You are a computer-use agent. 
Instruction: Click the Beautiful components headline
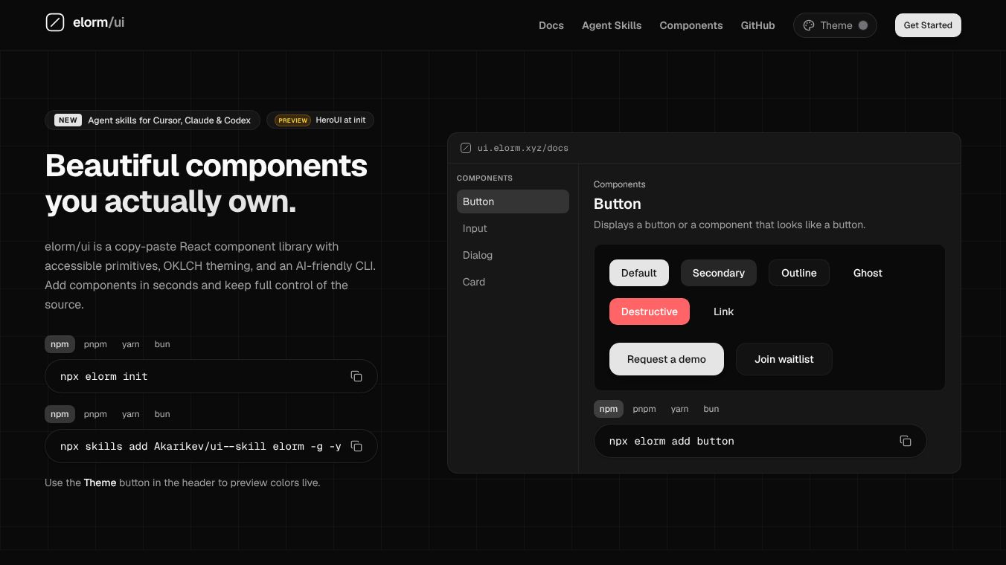(x=206, y=183)
